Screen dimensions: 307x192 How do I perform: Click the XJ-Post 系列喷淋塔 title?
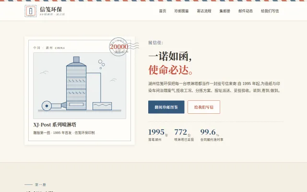coord(55,125)
